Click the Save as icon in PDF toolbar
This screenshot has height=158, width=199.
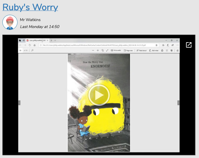pos(172,50)
